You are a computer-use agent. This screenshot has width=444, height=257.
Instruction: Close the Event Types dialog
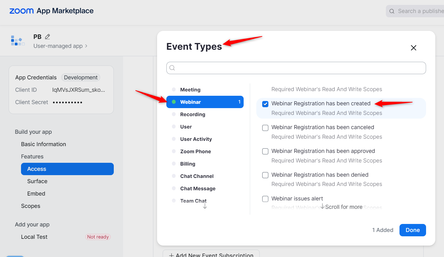tap(413, 48)
